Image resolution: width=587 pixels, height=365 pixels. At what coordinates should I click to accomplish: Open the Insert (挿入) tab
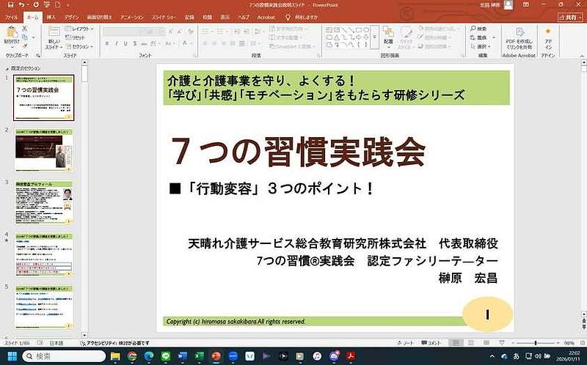(x=51, y=16)
